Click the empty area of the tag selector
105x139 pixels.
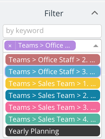(x=84, y=46)
